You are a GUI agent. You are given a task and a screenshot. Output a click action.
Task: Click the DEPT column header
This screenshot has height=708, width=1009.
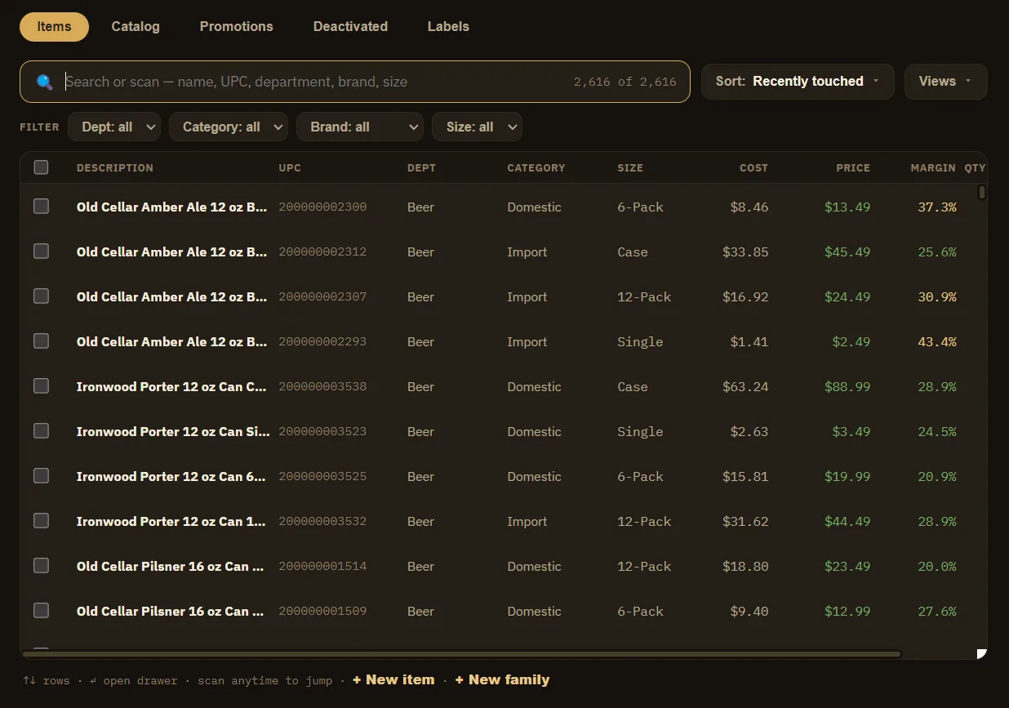(421, 168)
